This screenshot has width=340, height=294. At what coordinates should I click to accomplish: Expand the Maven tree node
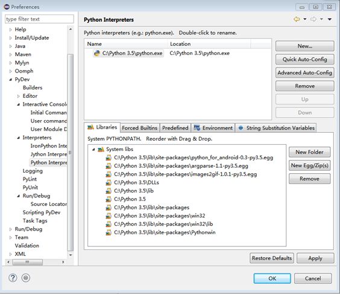pos(10,54)
